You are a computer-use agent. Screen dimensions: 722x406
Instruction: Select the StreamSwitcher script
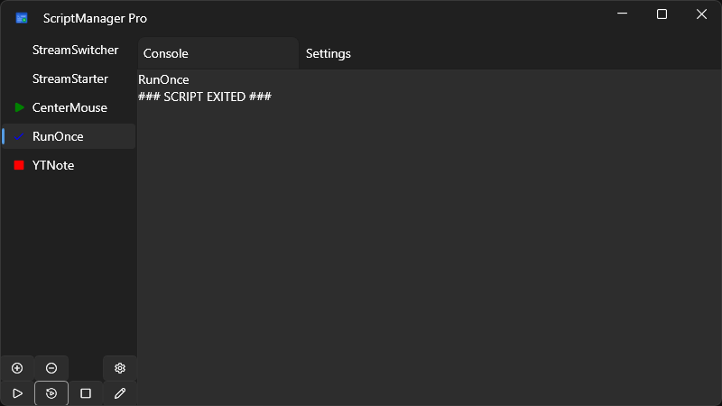coord(75,50)
